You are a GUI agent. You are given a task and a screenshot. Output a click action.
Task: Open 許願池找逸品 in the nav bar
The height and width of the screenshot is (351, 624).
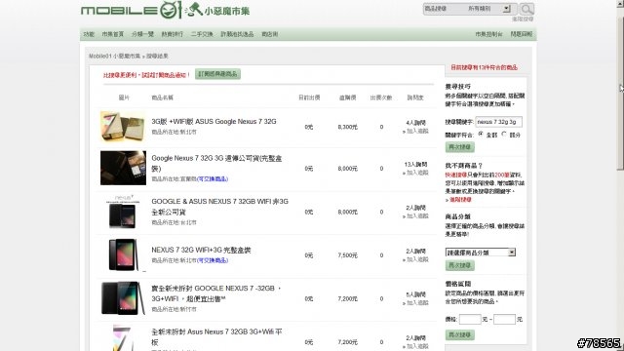coord(237,34)
